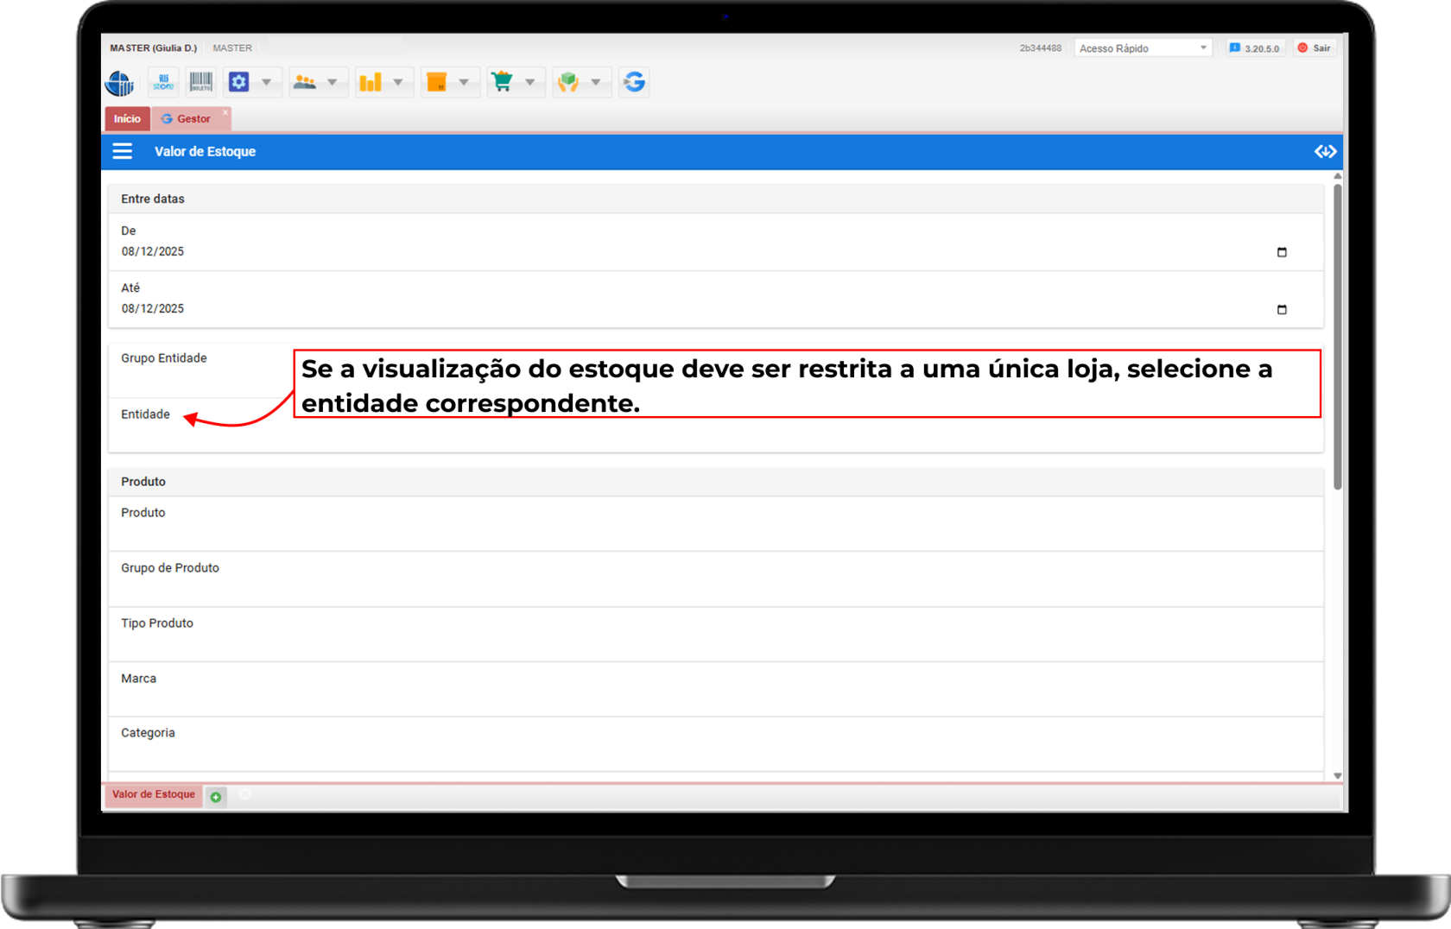Click the Sair logout button
This screenshot has height=929, width=1451.
[1315, 48]
